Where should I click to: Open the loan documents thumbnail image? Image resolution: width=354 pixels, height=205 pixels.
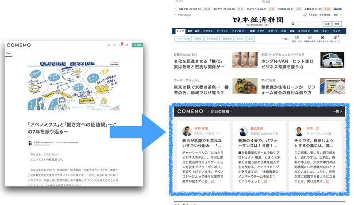tap(332, 86)
